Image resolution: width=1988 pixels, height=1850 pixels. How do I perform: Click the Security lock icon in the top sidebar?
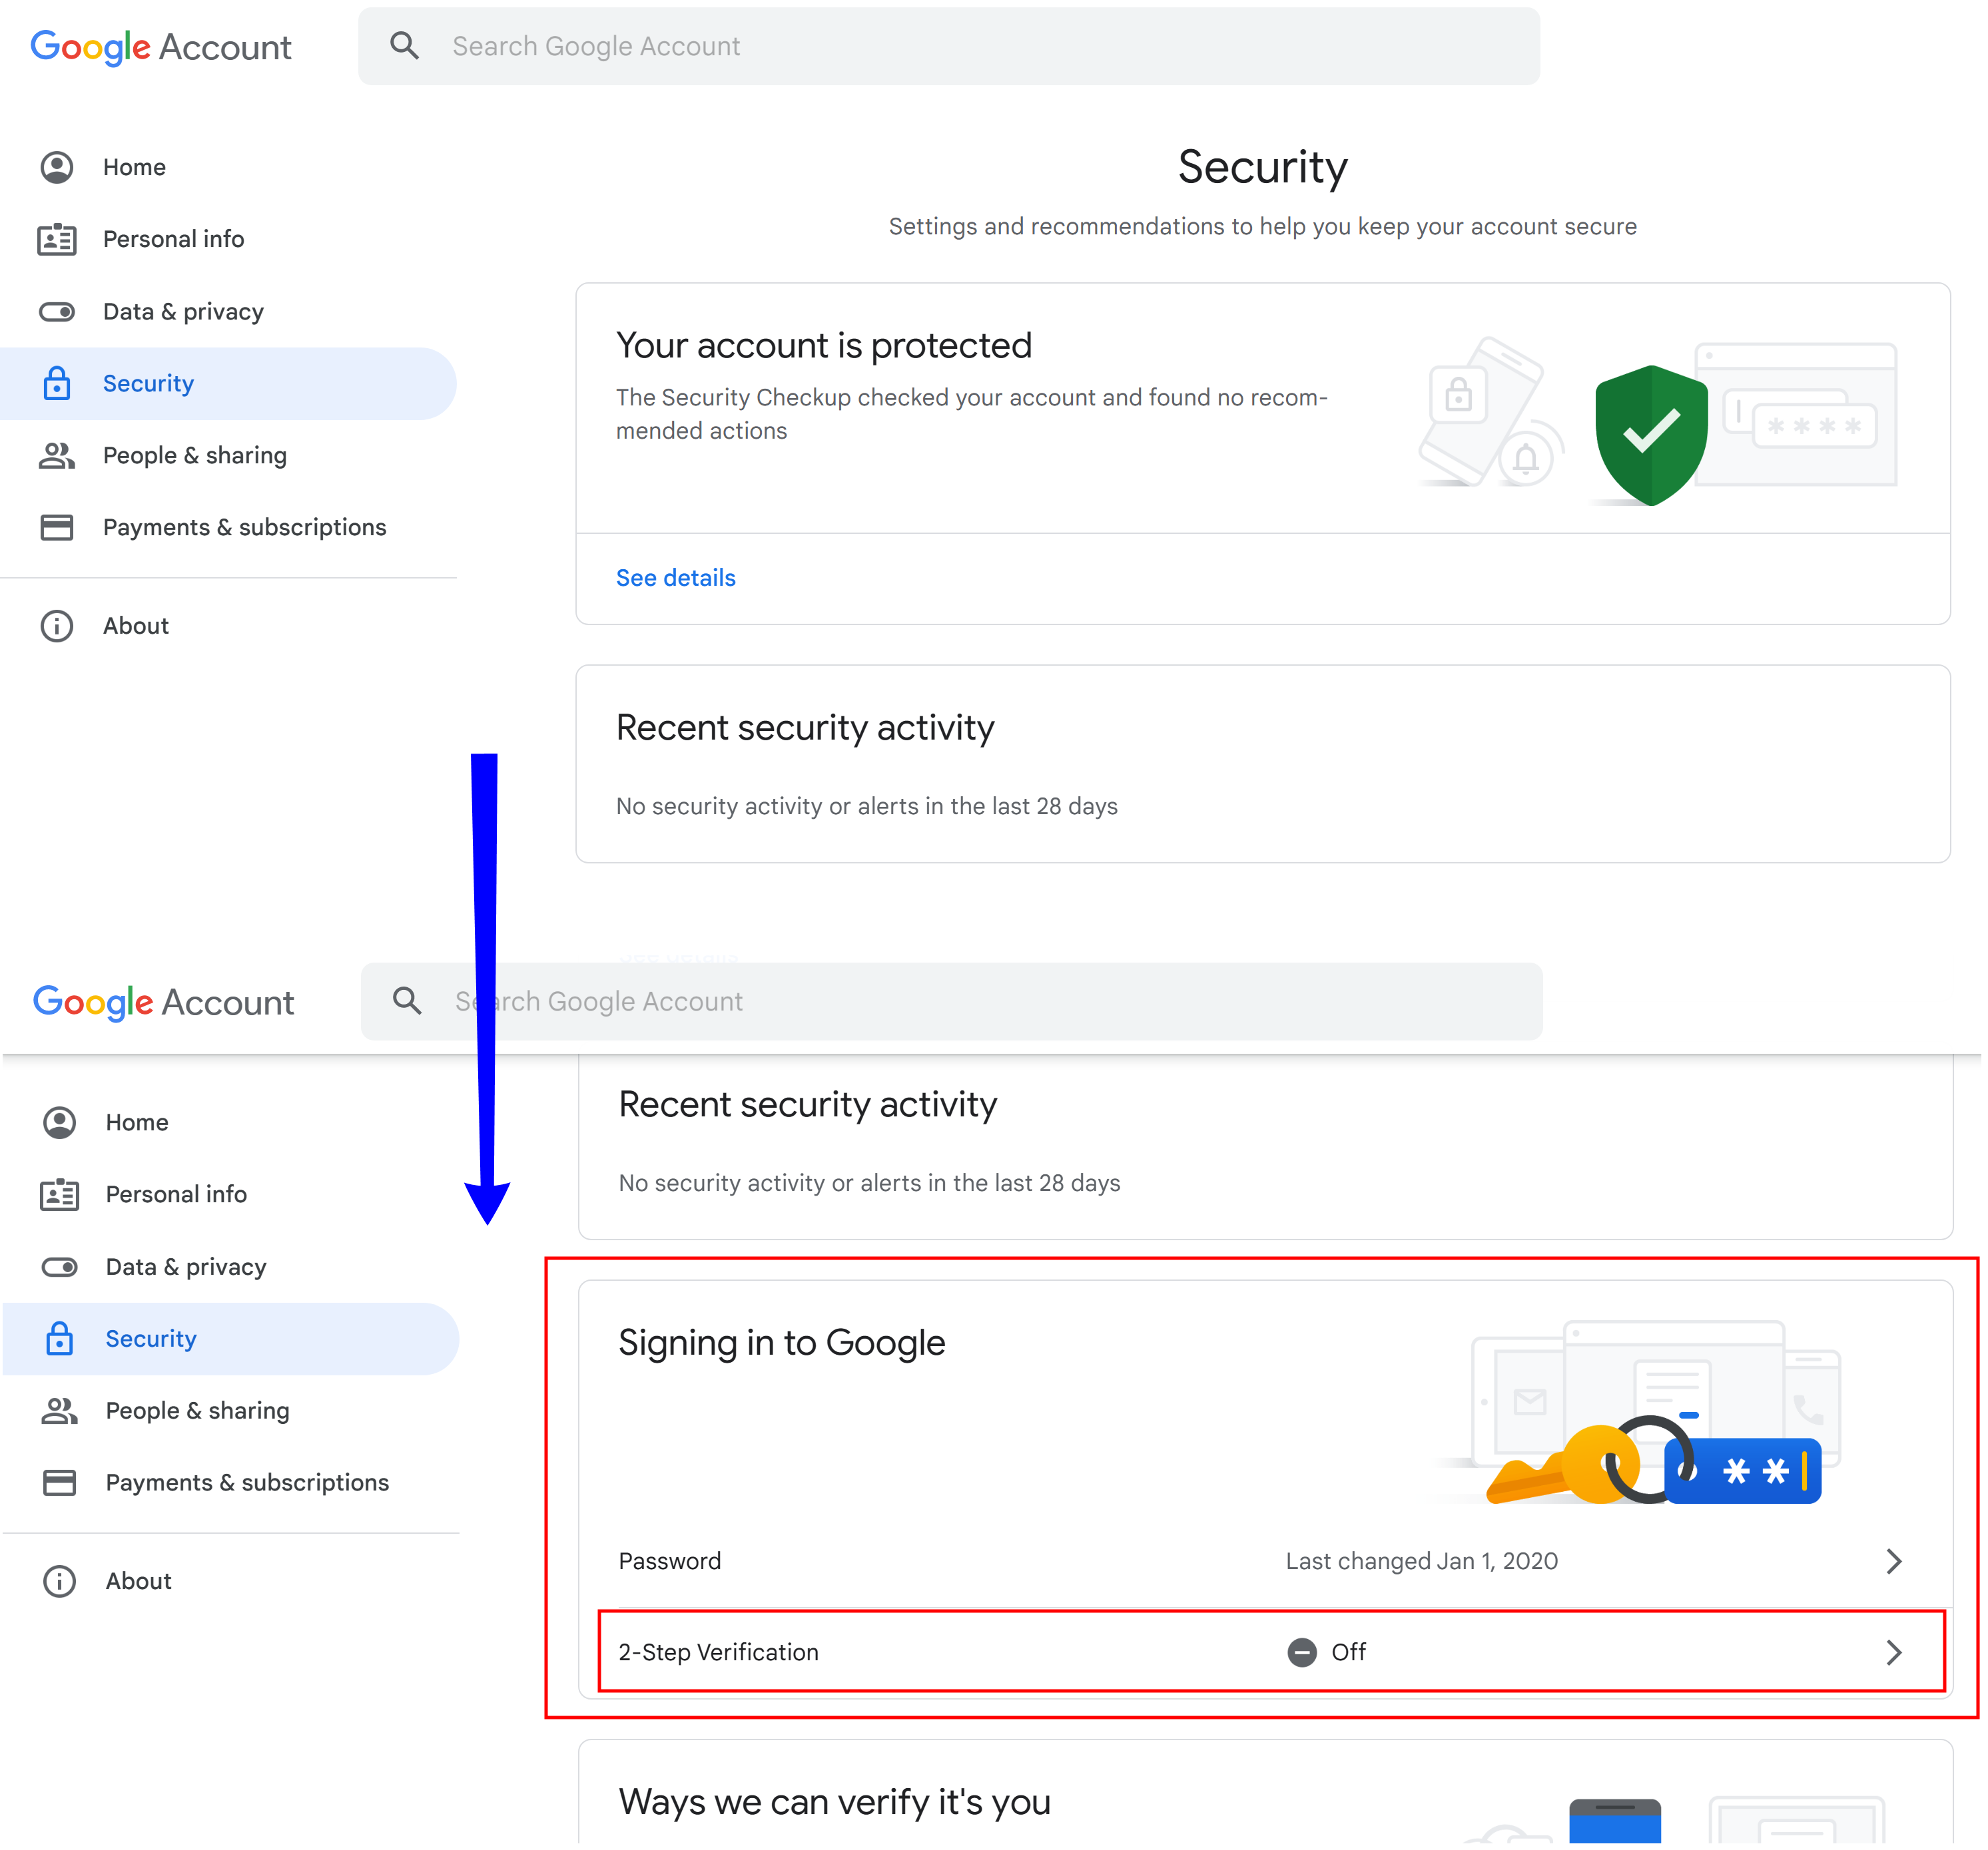pyautogui.click(x=57, y=383)
